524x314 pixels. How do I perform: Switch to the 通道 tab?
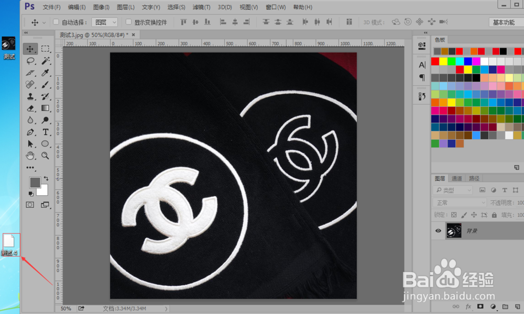(x=456, y=178)
